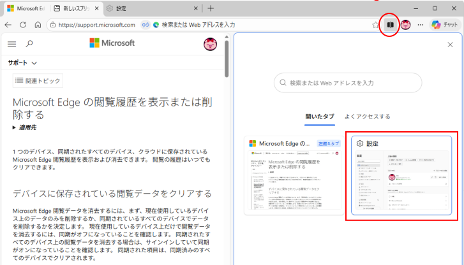Switch to the 開いたタブ tab
This screenshot has width=464, height=265.
pyautogui.click(x=320, y=117)
